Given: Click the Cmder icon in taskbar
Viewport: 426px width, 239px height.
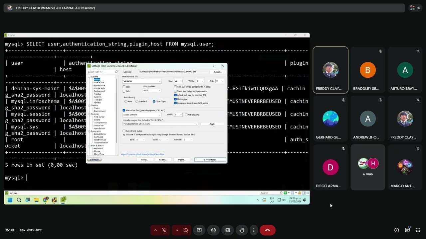Looking at the screenshot, I should point(63,200).
